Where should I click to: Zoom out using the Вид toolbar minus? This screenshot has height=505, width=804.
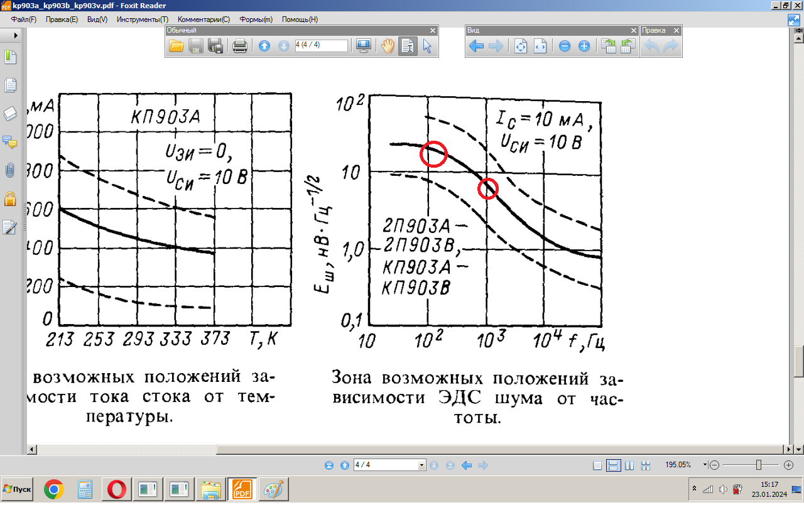[565, 46]
